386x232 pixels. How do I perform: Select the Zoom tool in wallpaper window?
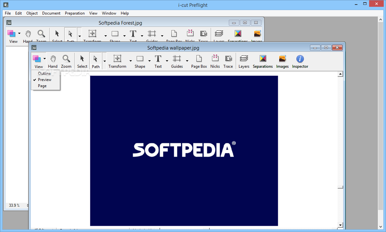click(x=66, y=61)
